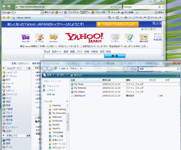
Task: Select the My Music folder row
Action: [125, 84]
